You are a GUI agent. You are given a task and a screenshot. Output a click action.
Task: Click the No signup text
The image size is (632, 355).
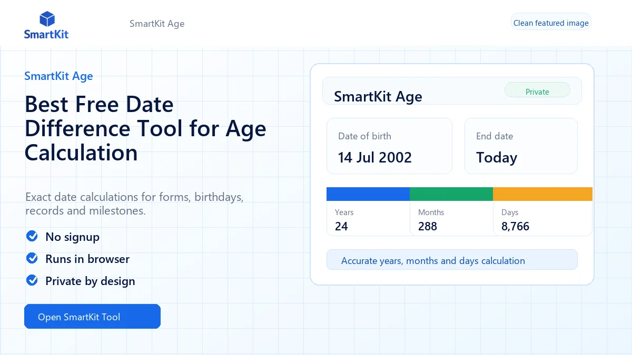(x=72, y=237)
